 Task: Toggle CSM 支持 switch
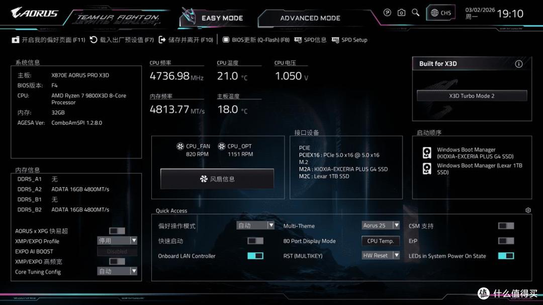pyautogui.click(x=506, y=226)
